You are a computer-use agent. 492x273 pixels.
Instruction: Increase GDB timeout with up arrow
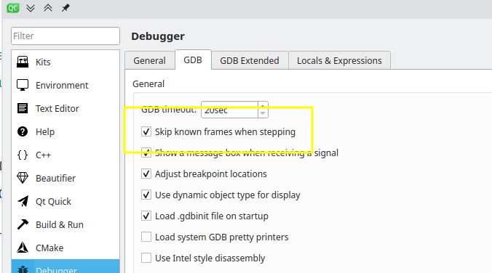[x=263, y=106]
